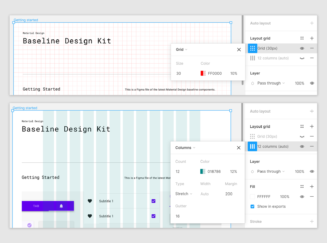Uncheck the first Subtitle 1 checkbox
This screenshot has width=327, height=243.
point(153,201)
